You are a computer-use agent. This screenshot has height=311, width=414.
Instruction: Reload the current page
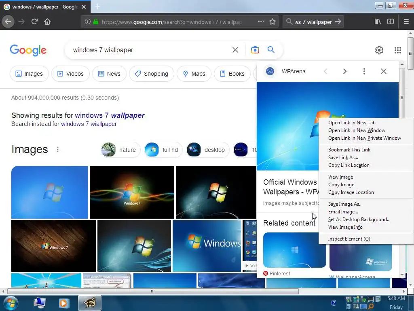[x=34, y=21]
